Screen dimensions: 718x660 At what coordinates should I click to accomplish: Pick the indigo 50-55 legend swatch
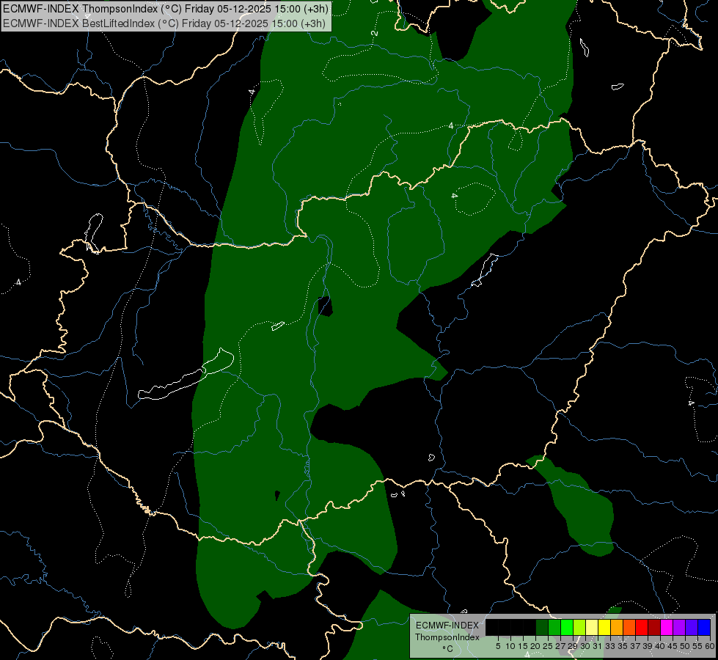coord(692,627)
